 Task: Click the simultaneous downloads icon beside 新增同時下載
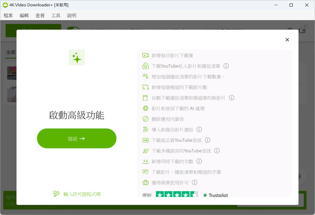click(145, 161)
